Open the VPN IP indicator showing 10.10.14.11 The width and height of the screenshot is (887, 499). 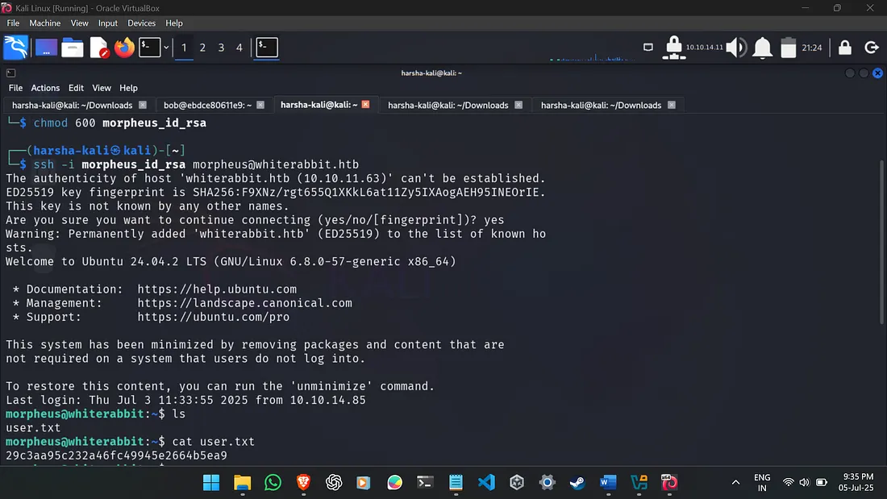coord(689,48)
